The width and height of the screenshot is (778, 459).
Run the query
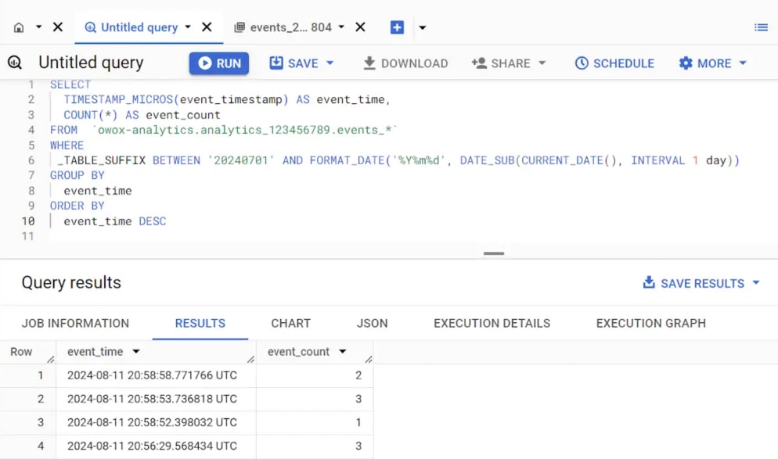(219, 63)
